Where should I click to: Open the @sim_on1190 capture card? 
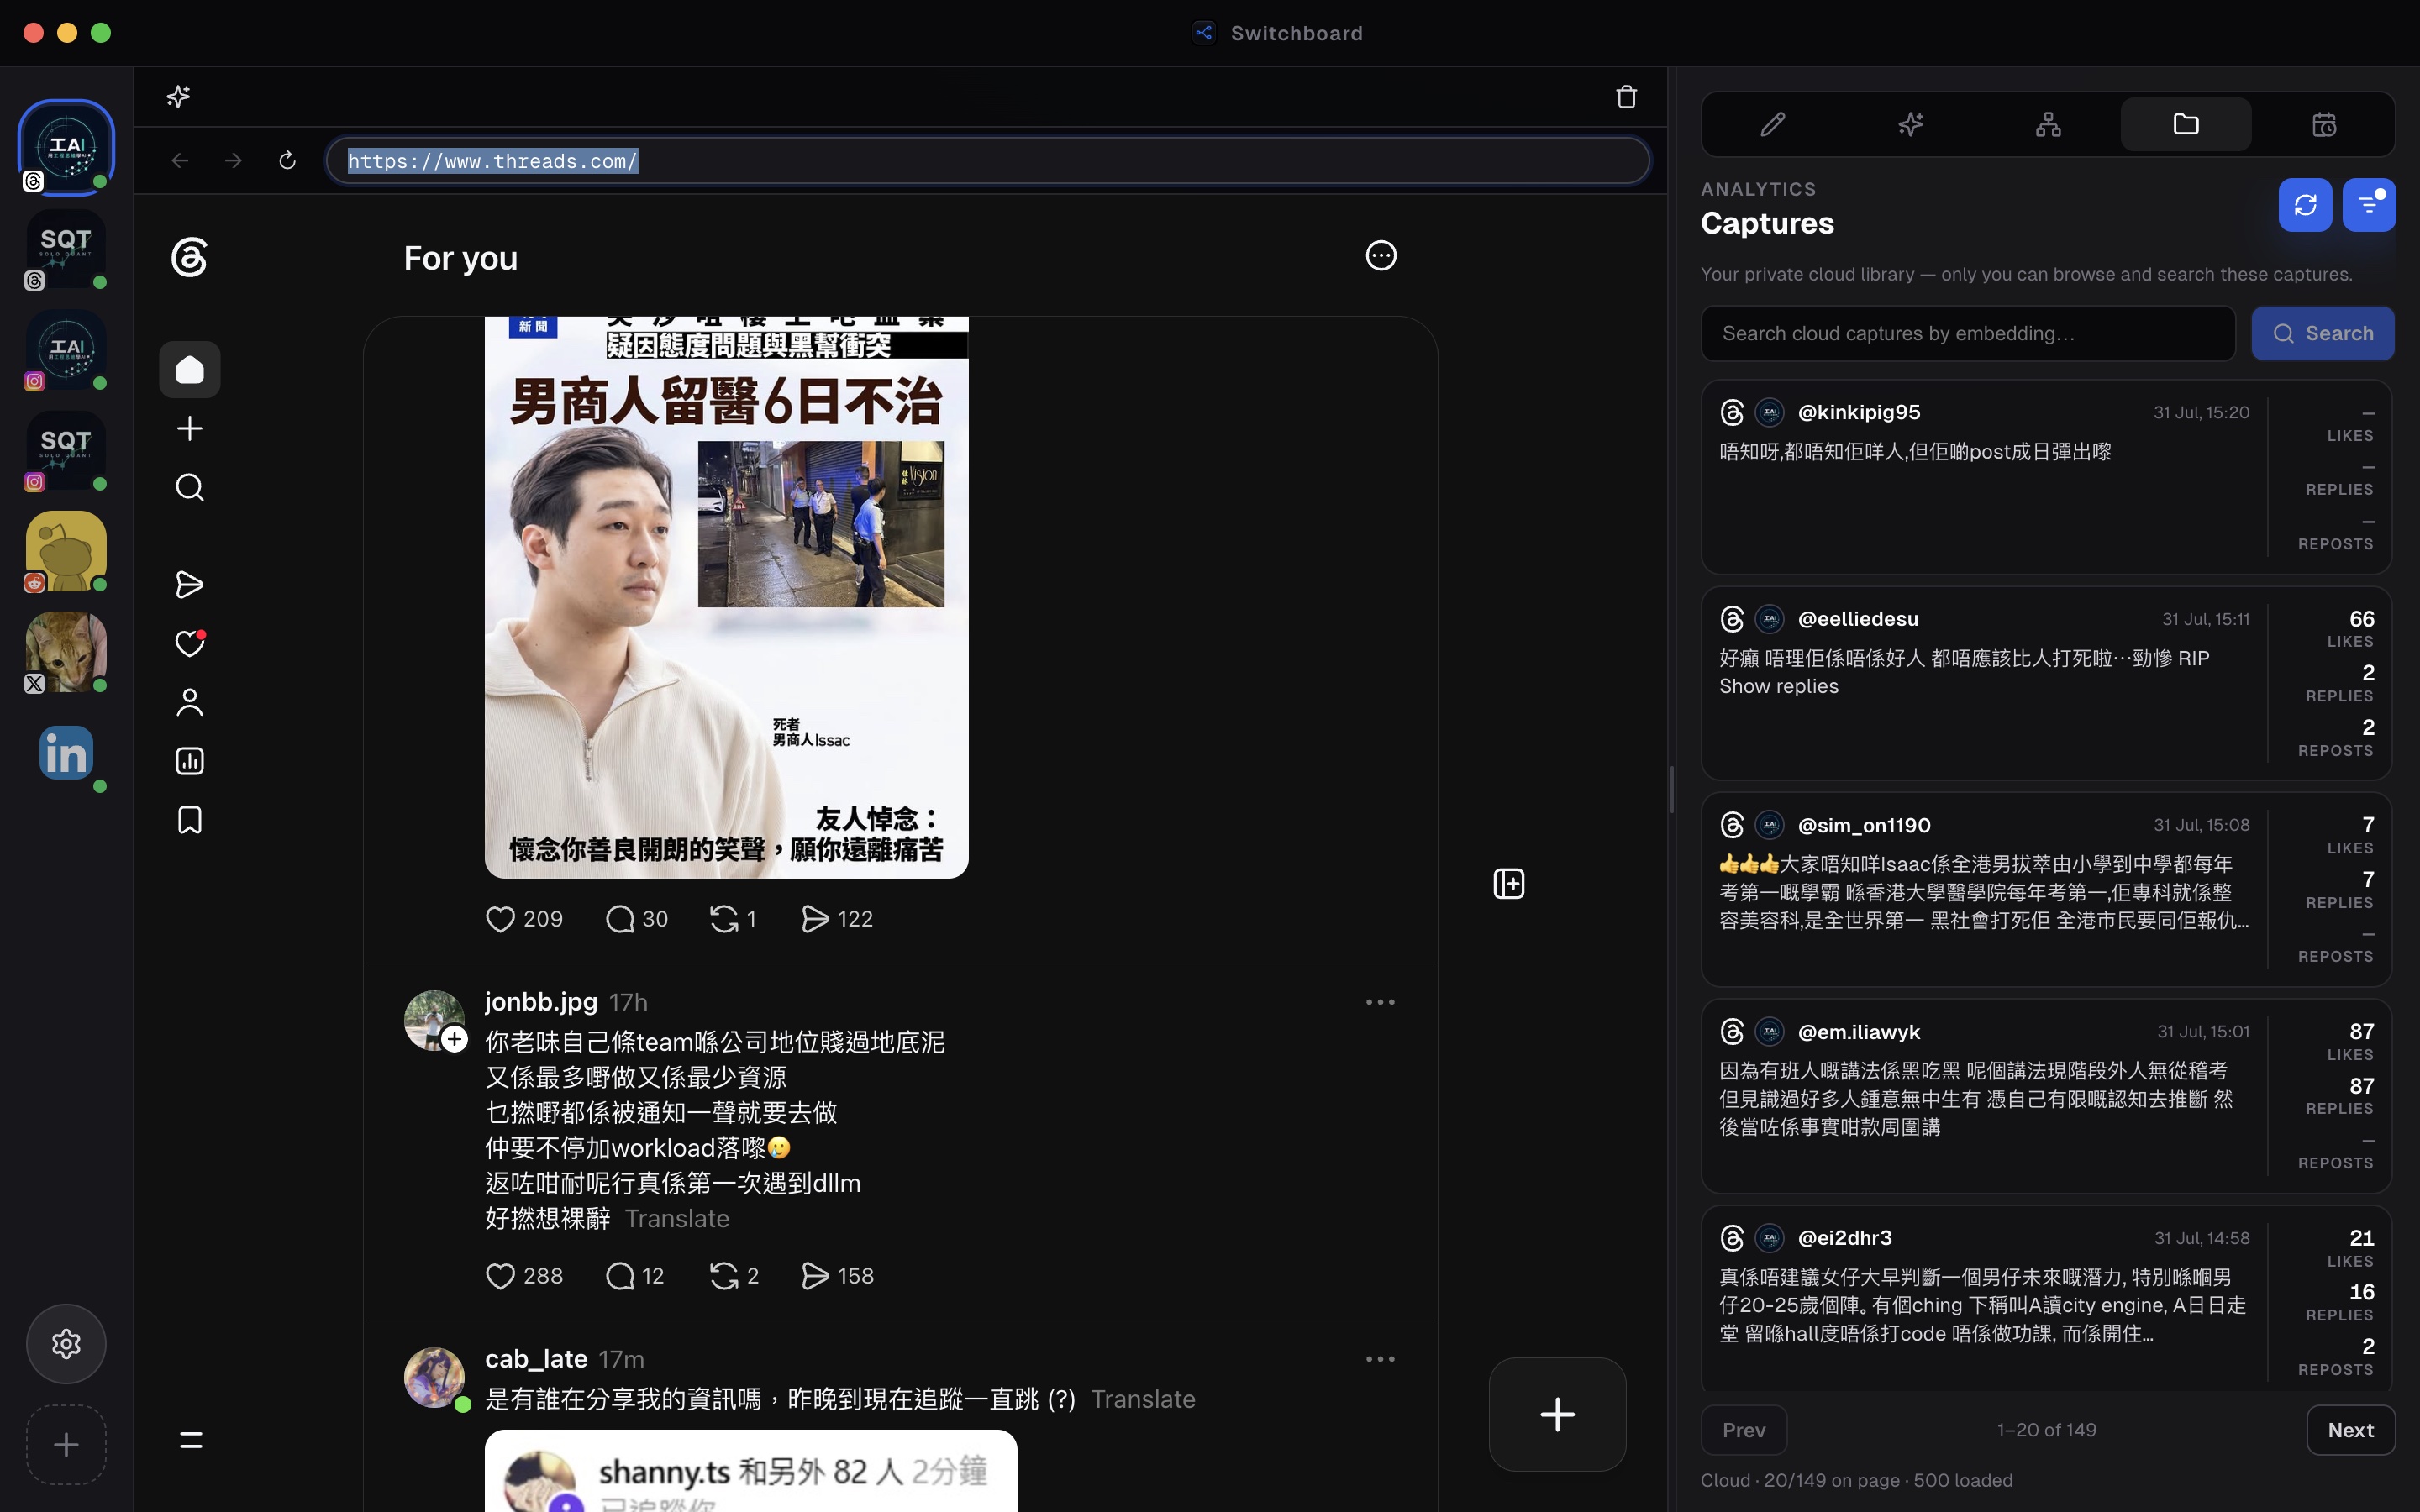(x=2046, y=890)
